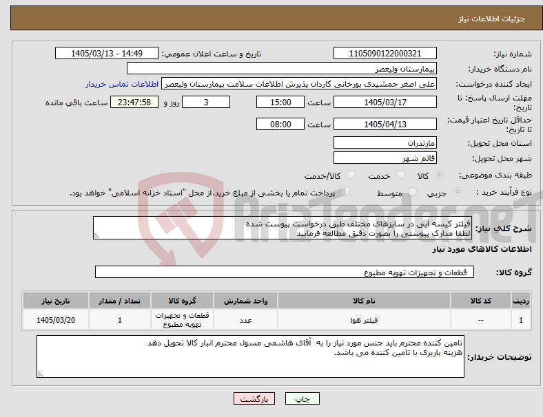Click the request number field 1105090122000321

point(385,54)
